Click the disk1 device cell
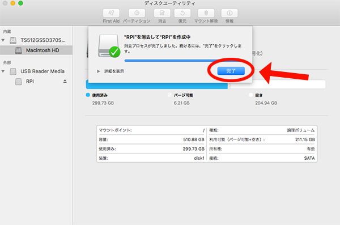Screen dimensions: 340x225 coord(199,158)
